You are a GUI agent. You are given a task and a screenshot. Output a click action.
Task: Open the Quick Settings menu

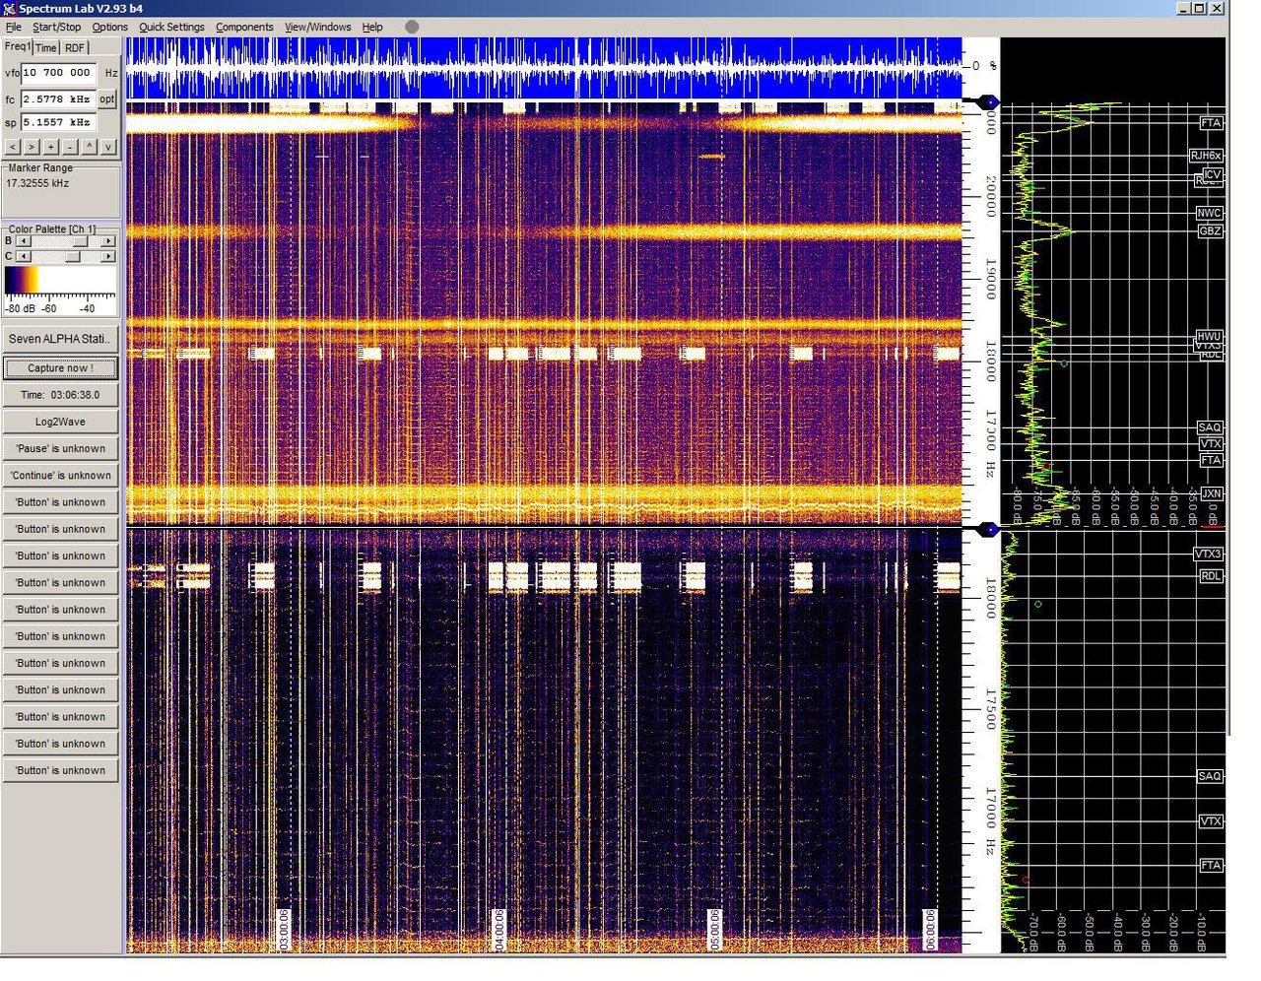click(x=171, y=28)
